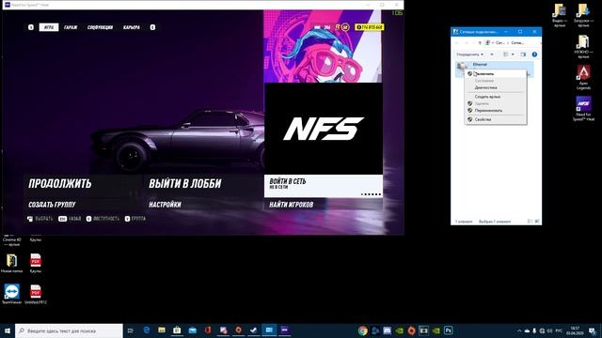This screenshot has height=338, width=602.
Task: Open НАСТРОЙКИ in the game menu
Action: 165,205
